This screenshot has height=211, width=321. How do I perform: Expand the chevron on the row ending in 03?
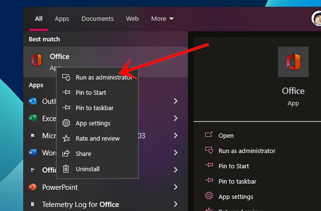click(x=175, y=135)
